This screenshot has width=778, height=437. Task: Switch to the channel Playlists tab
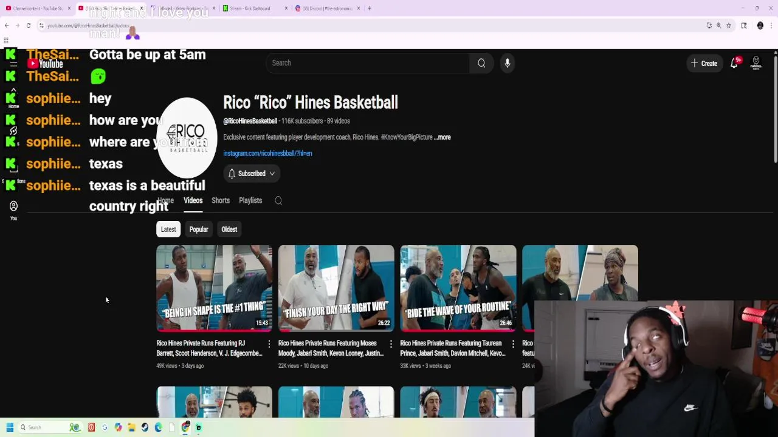[250, 201]
